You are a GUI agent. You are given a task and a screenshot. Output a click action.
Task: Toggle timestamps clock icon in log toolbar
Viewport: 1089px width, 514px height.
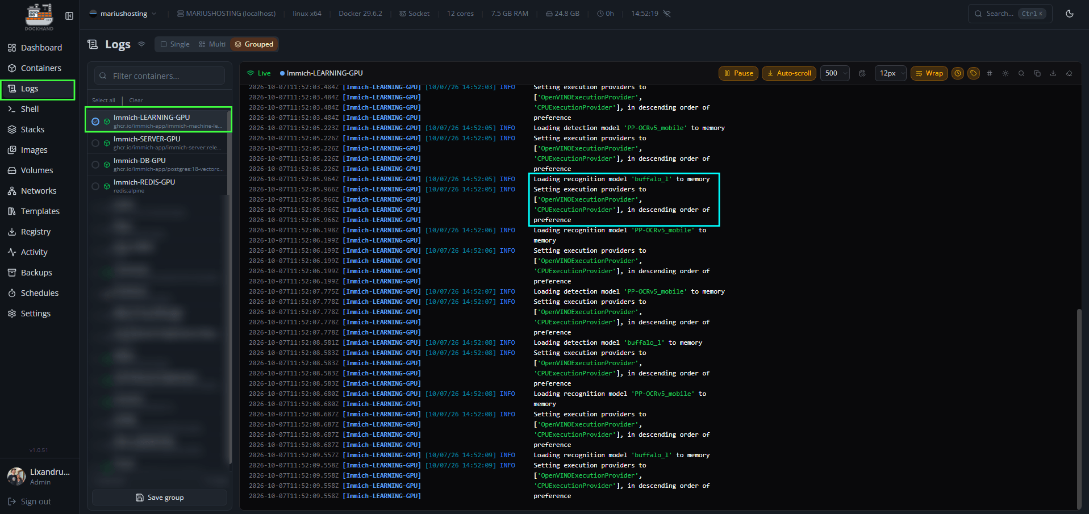click(958, 73)
